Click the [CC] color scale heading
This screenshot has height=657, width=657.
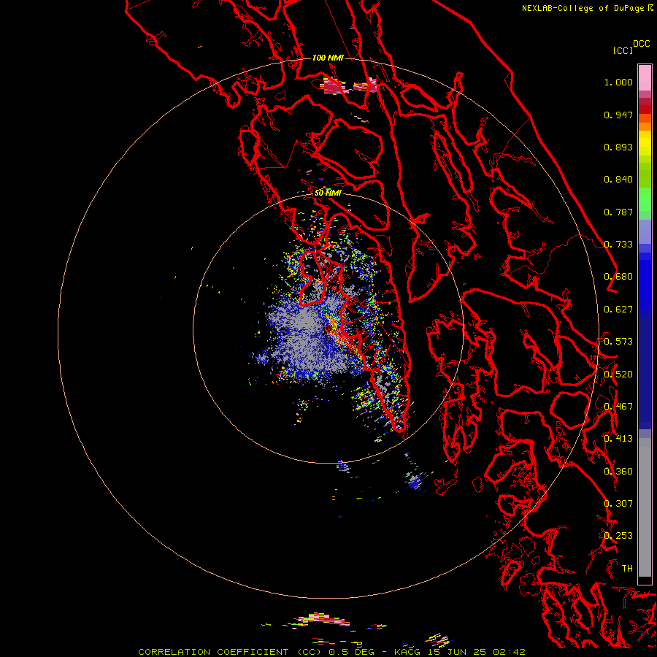point(623,50)
